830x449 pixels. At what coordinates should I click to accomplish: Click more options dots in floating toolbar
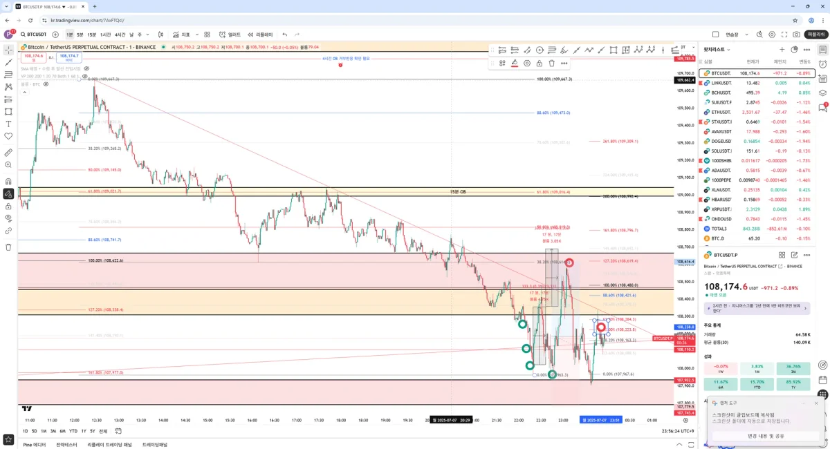coord(564,63)
